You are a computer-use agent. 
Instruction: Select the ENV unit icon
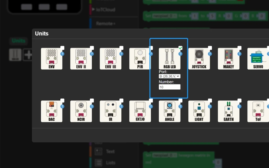pos(51,59)
